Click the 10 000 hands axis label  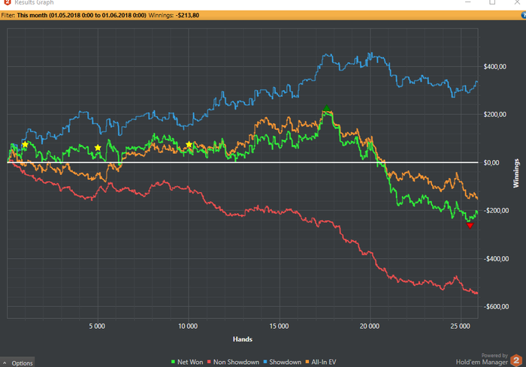(x=188, y=326)
